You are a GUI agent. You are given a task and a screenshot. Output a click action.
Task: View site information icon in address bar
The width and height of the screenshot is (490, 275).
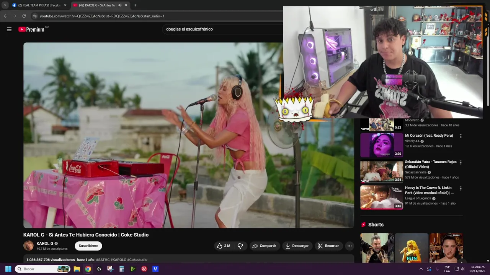point(34,16)
